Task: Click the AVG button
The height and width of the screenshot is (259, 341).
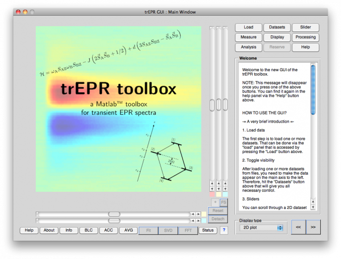Action: [128, 230]
